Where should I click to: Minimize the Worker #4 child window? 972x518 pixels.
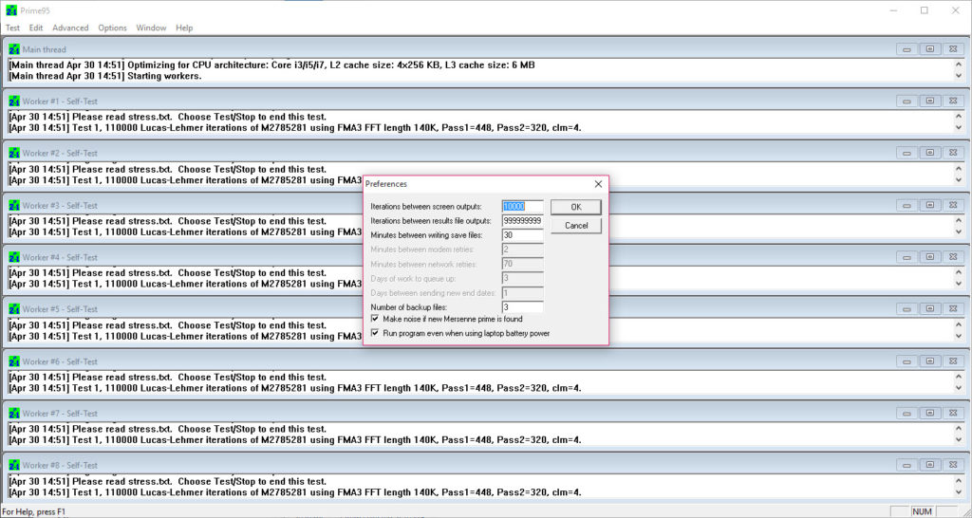[x=907, y=257]
